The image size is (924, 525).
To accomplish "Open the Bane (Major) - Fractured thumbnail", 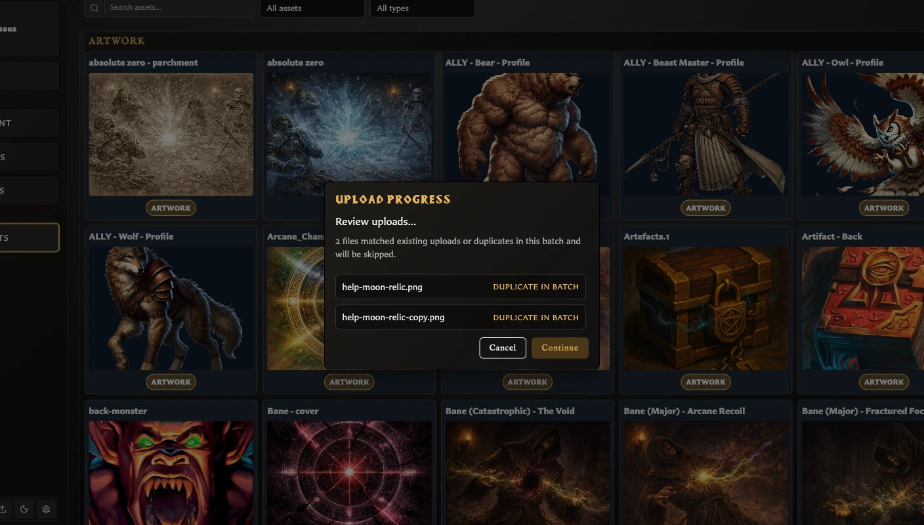I will pos(863,472).
